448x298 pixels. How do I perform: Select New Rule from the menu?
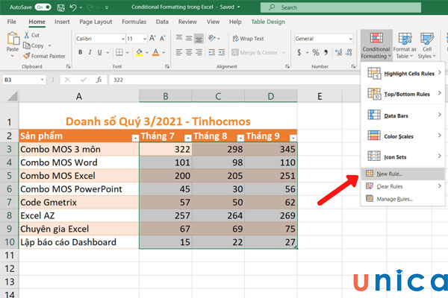coord(392,173)
